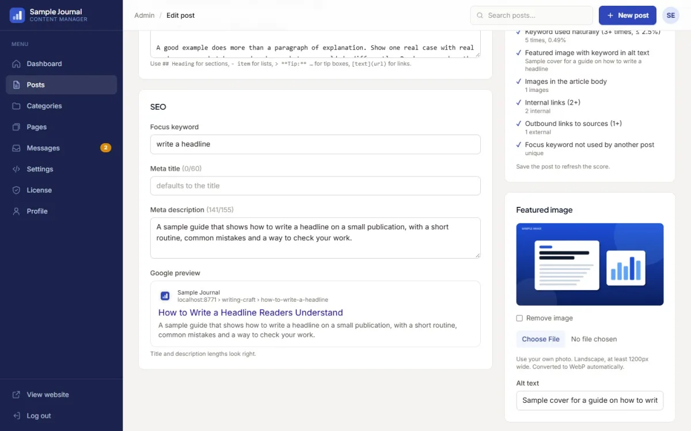Open the License menu item

pyautogui.click(x=62, y=190)
